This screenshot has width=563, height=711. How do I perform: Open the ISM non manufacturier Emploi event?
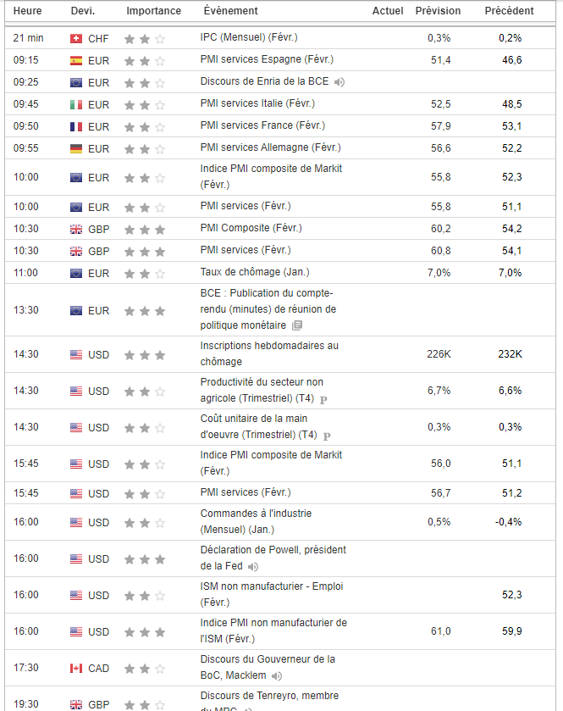[x=271, y=586]
